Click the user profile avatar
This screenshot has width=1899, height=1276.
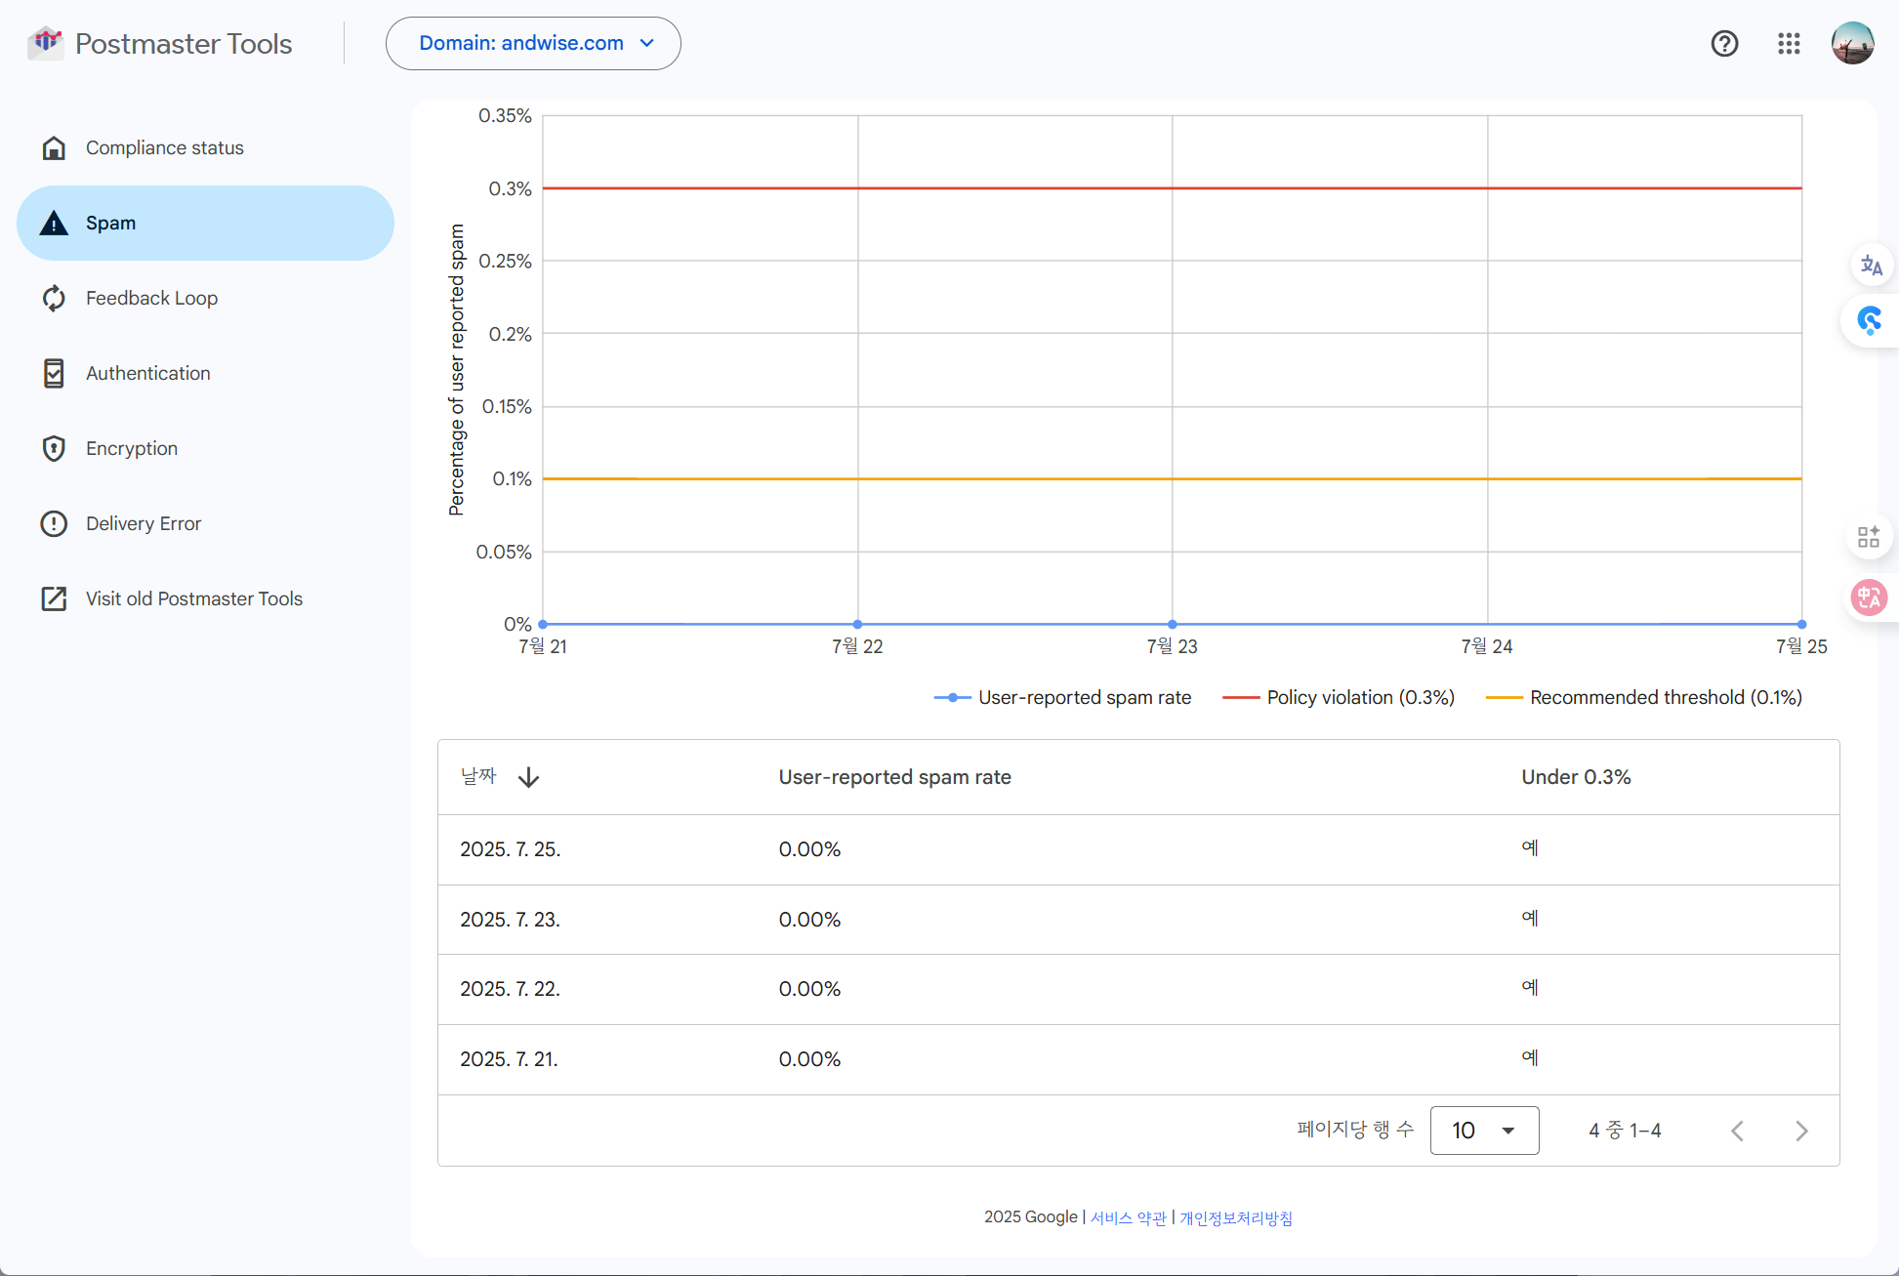[x=1852, y=43]
